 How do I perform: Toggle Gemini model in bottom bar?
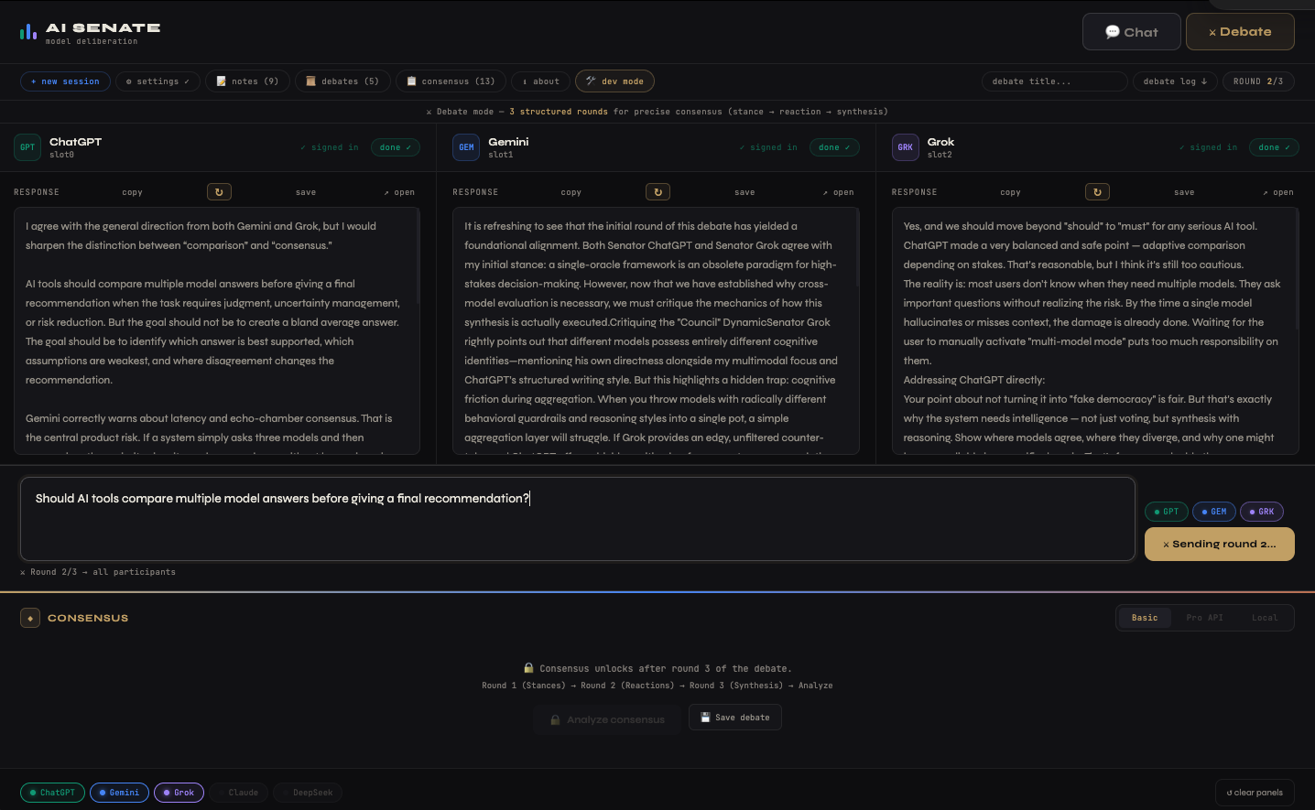119,793
